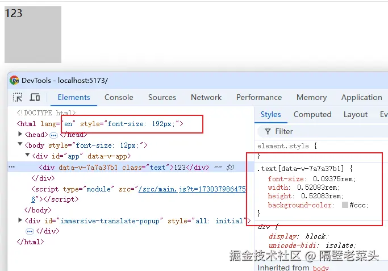Screen dimensions: 388x271
Task: Click the Chrome DevTools window icon
Action: (14, 81)
